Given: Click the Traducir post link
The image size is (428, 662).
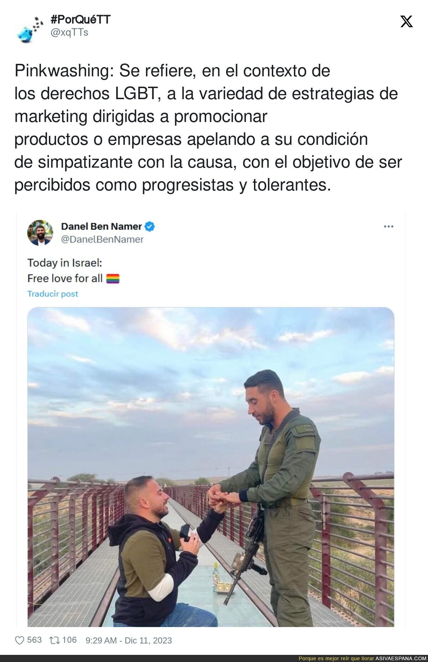Looking at the screenshot, I should click(53, 294).
